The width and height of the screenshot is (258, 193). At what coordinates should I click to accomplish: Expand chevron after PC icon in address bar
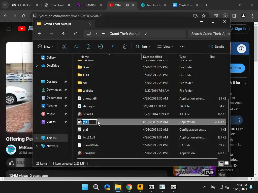(96, 34)
